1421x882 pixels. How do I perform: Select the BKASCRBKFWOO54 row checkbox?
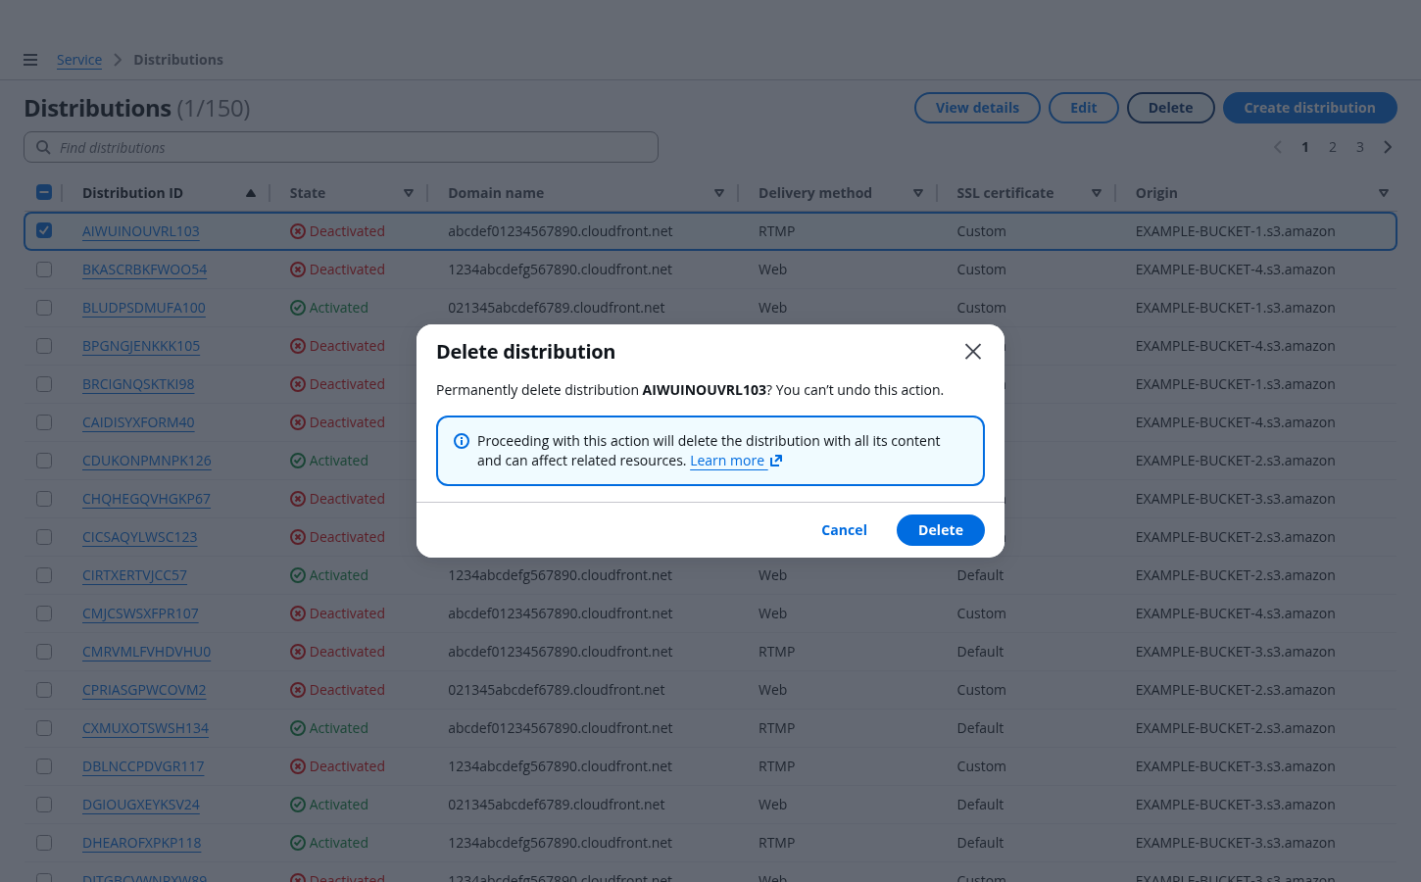(x=44, y=269)
